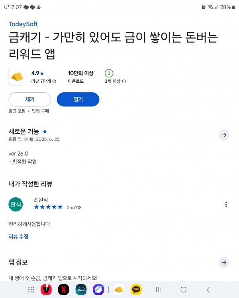The image size is (239, 298).
Task: Tap the gold bars taskbar icon
Action: coord(119,290)
